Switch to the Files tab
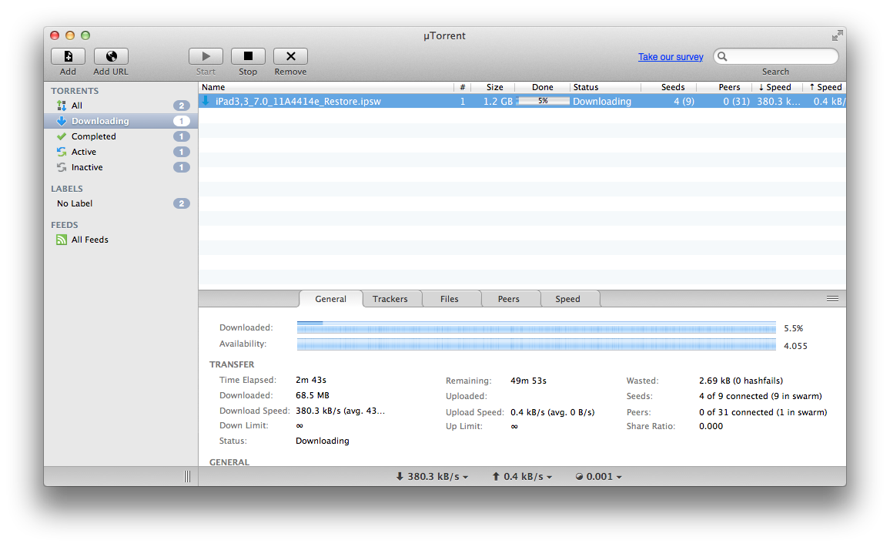The image size is (890, 547). (x=450, y=299)
